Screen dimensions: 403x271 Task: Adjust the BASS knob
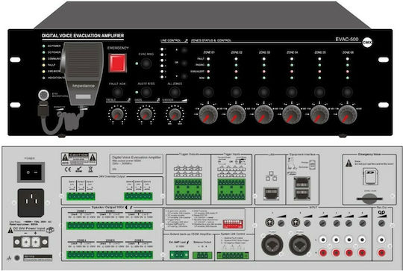(x=146, y=114)
